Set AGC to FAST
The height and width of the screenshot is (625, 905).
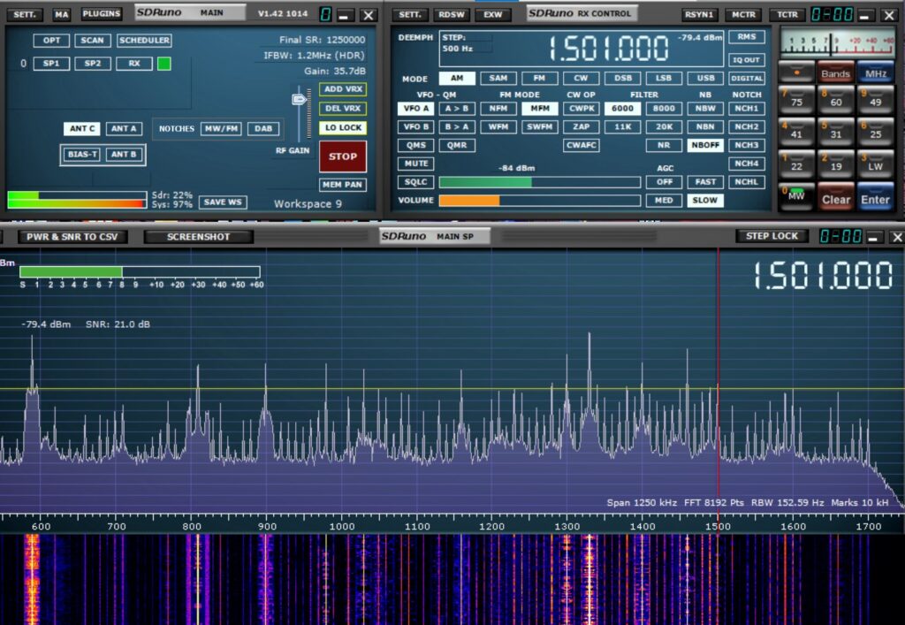[705, 182]
